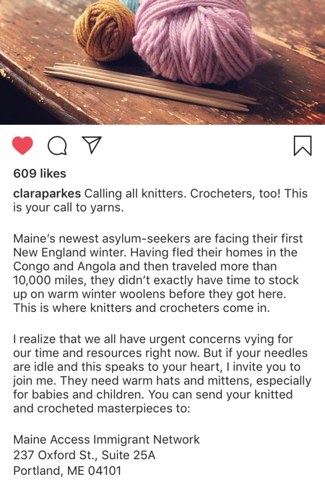Open comments with the speech bubble icon

(57, 146)
